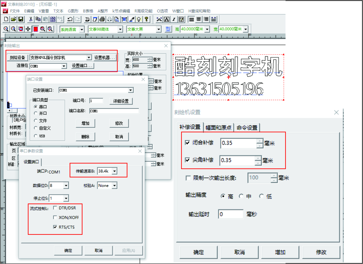The image size is (363, 264).
Task: Open the 高 height dropdown
Action: pyautogui.click(x=207, y=29)
